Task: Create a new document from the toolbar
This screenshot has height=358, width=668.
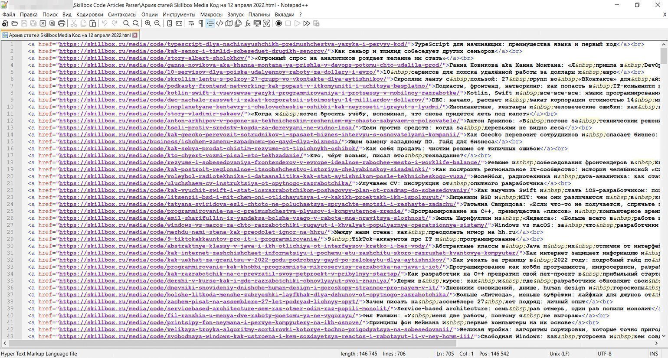Action: [x=5, y=23]
